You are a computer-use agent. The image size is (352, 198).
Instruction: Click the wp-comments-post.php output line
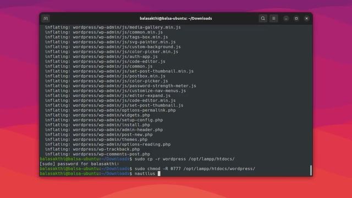click(x=97, y=154)
